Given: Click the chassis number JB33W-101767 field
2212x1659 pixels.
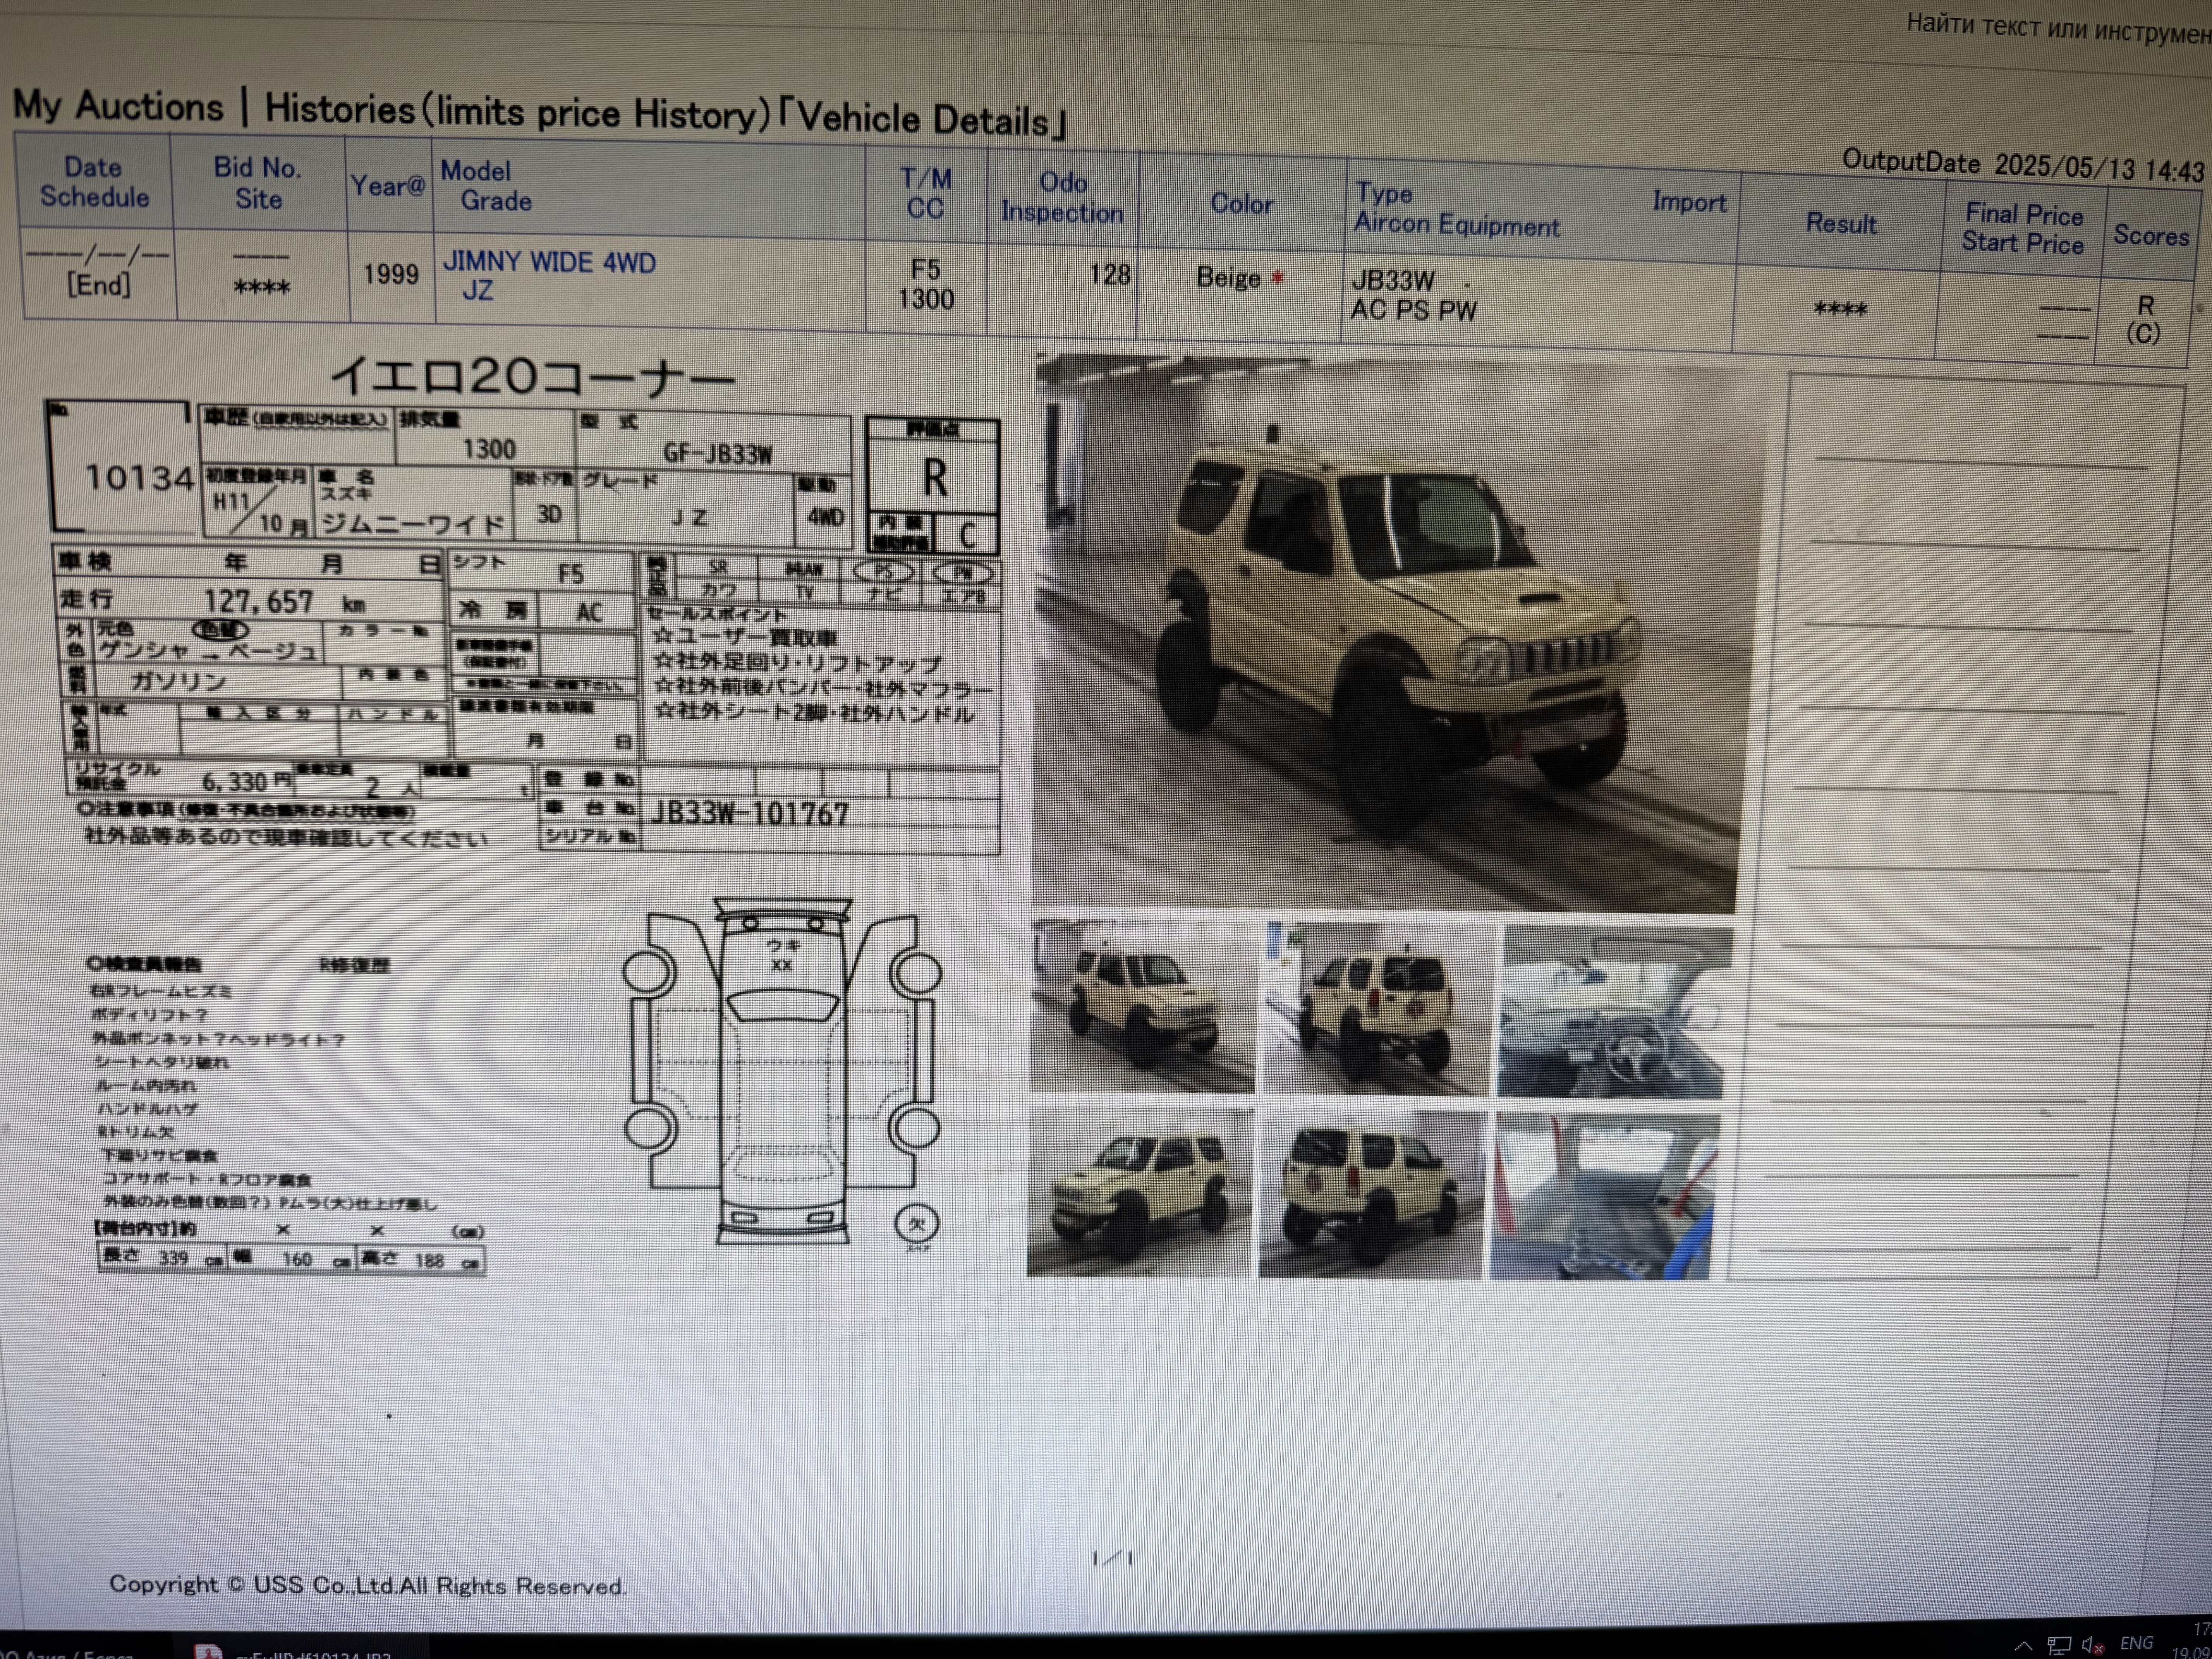Looking at the screenshot, I should (x=750, y=813).
